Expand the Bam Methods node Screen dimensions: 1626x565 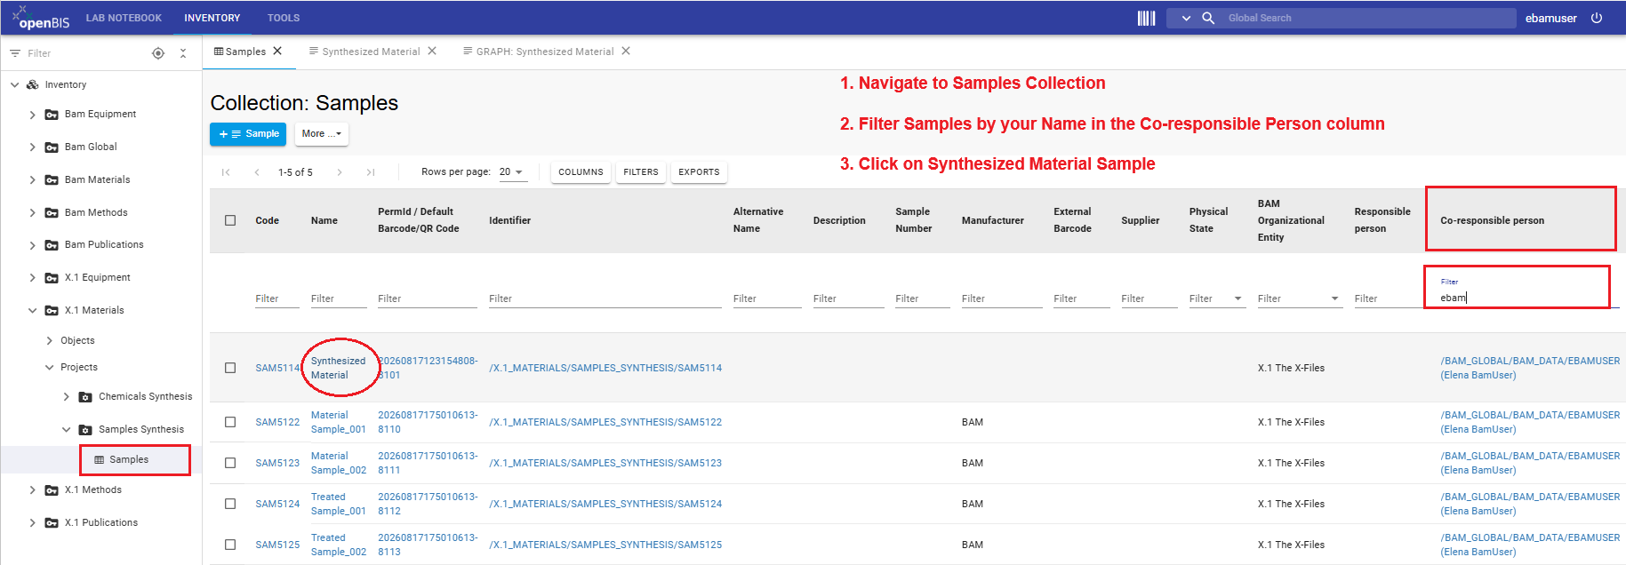pyautogui.click(x=33, y=213)
